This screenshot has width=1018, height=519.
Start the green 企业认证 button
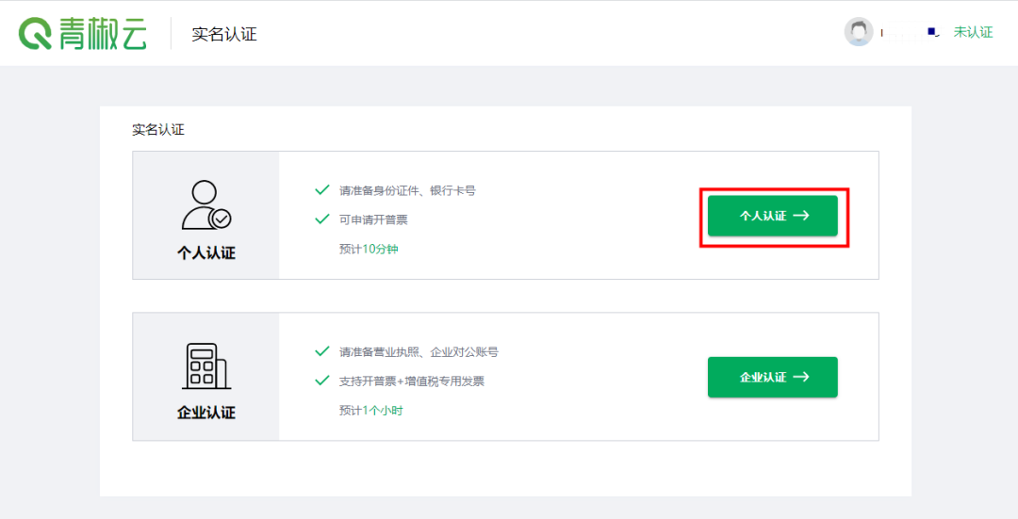coord(773,377)
